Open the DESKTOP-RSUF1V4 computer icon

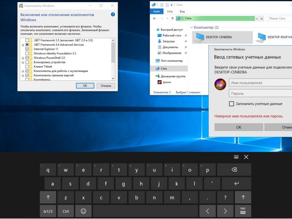pos(273,37)
